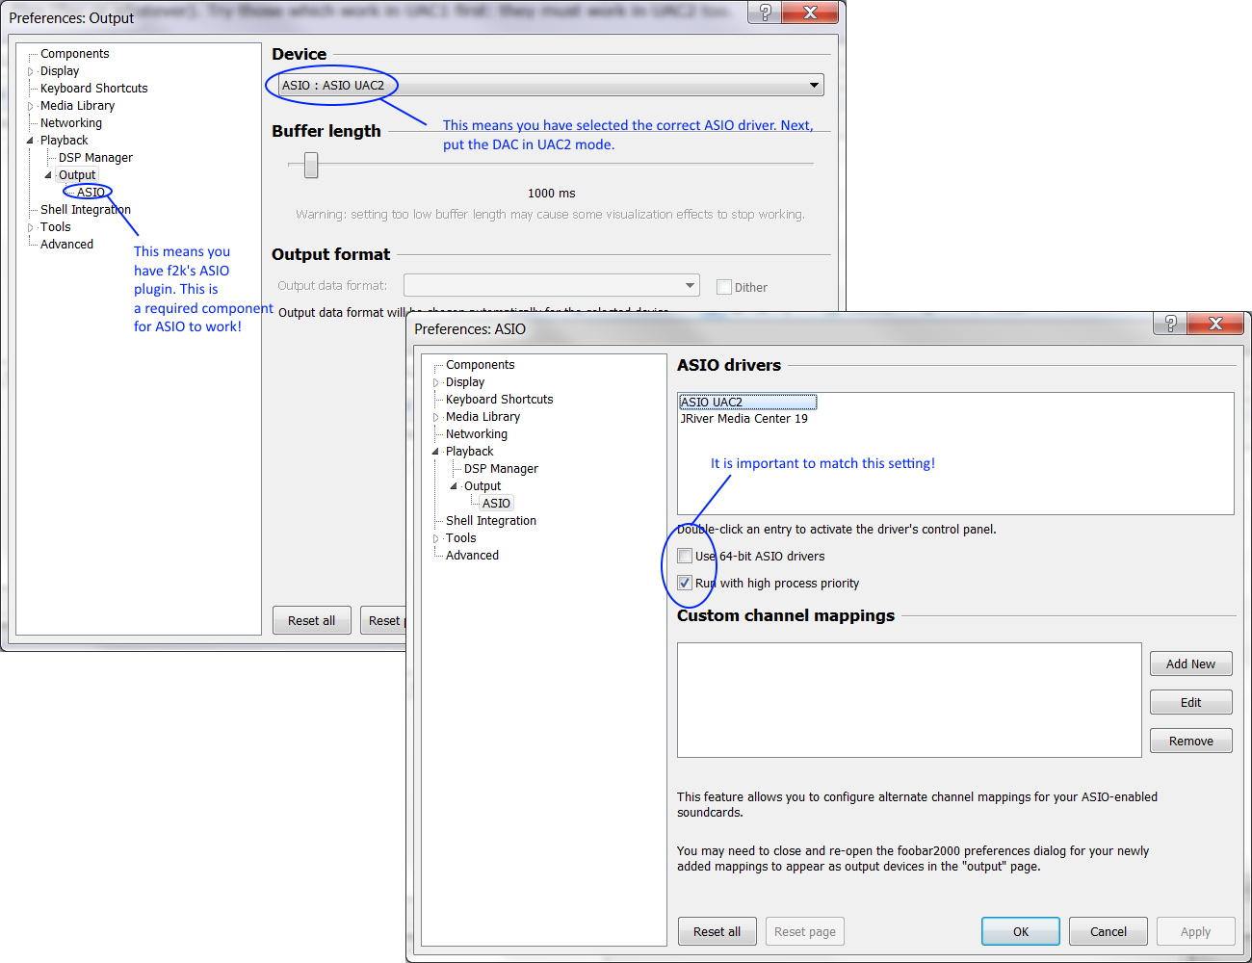Close the Preferences: ASIO window

pos(1215,324)
